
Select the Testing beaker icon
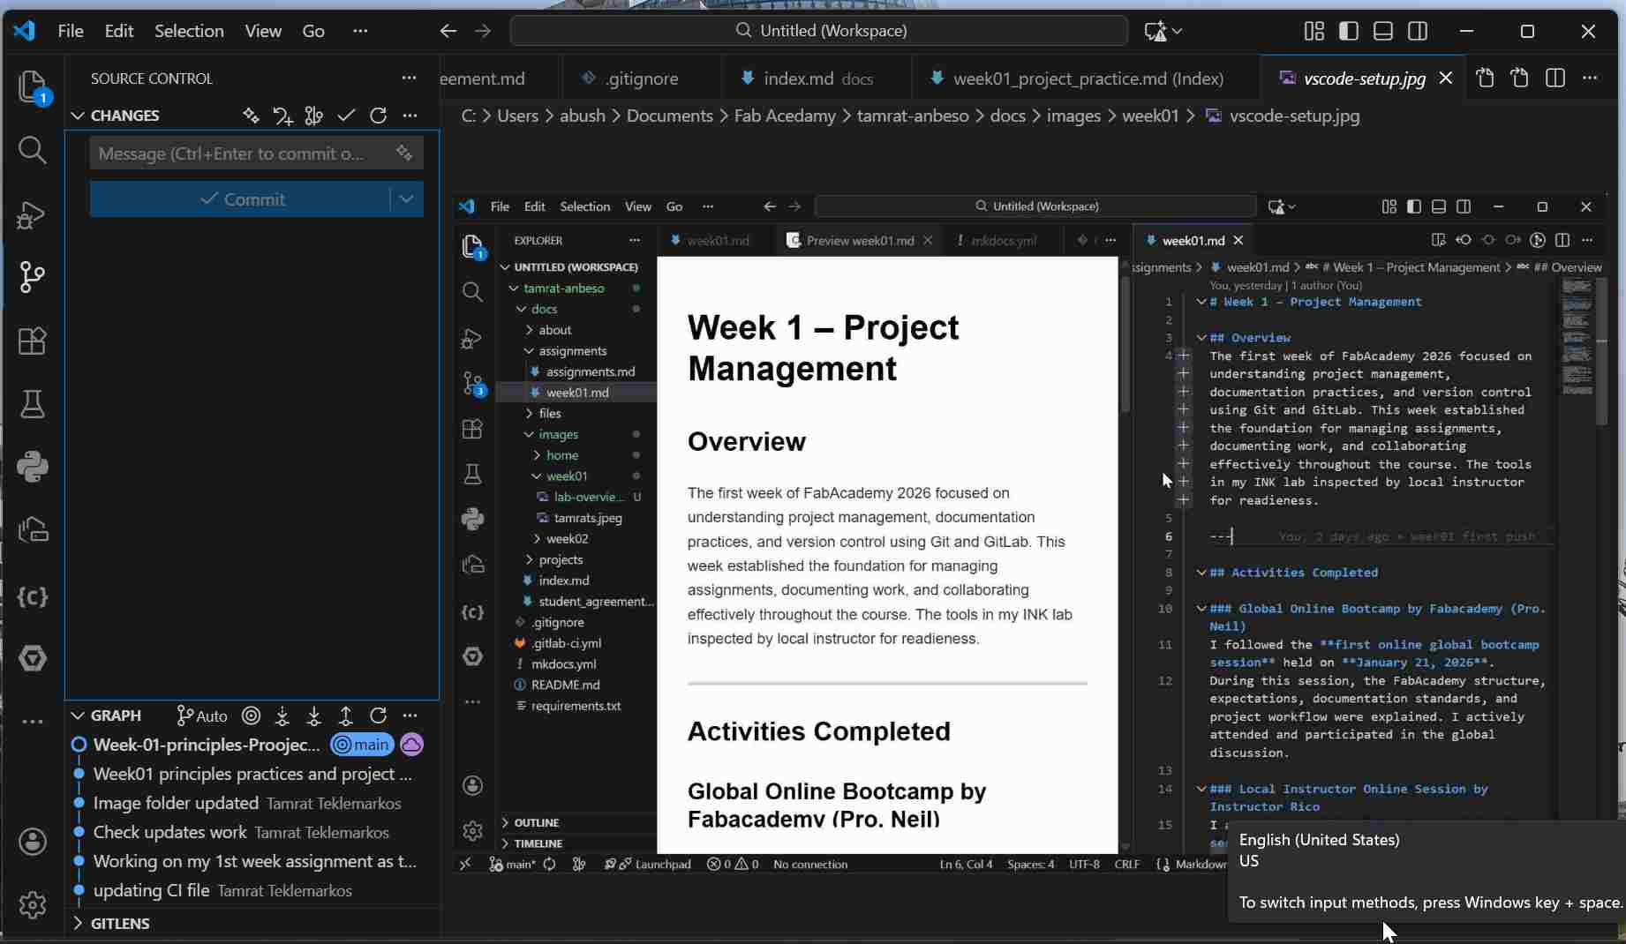pos(33,404)
